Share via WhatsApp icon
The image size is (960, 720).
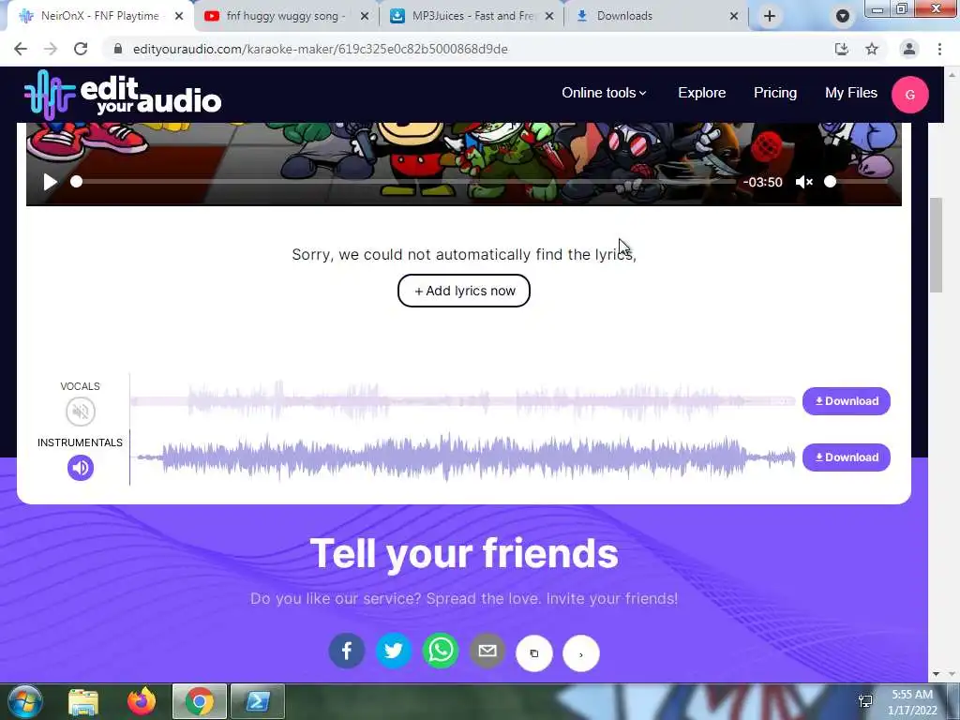(441, 651)
